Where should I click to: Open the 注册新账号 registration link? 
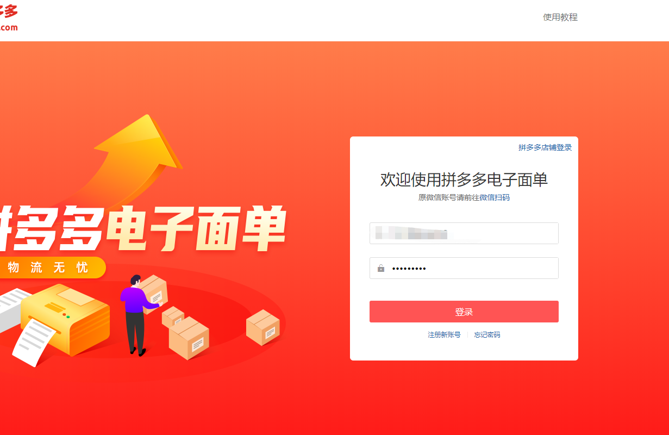click(x=444, y=335)
